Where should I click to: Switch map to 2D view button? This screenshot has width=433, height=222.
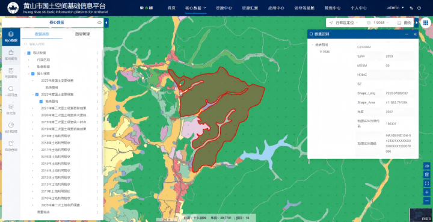[426, 165]
